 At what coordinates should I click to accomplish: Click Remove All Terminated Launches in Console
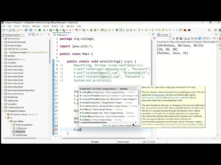[181, 38]
